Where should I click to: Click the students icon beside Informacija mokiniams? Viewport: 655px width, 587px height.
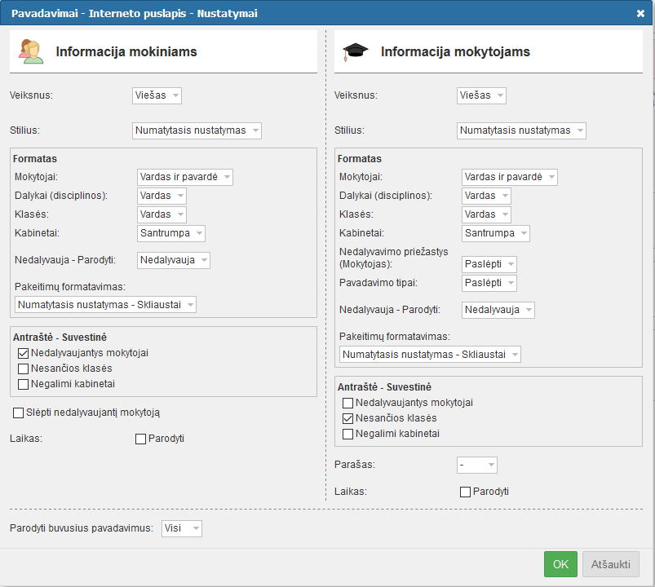pos(32,51)
